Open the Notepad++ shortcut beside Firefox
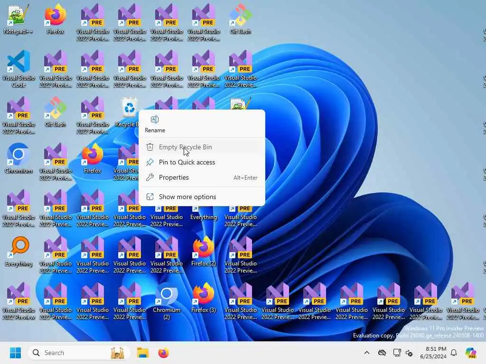Screen dimensions: 486x364 point(18,19)
